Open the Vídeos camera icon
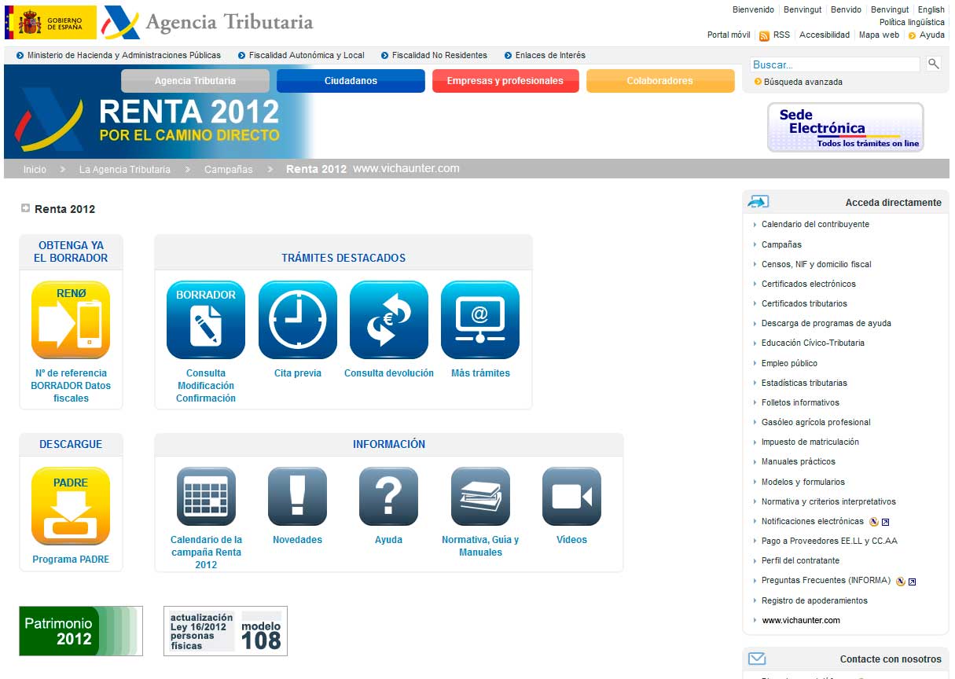 pyautogui.click(x=571, y=497)
